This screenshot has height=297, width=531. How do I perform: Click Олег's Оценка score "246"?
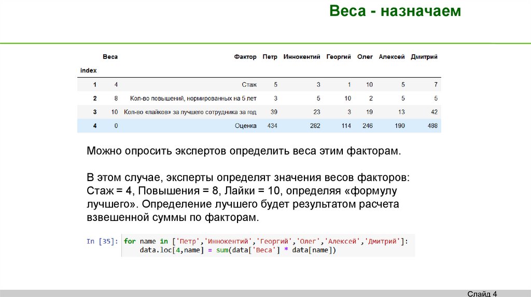(368, 126)
